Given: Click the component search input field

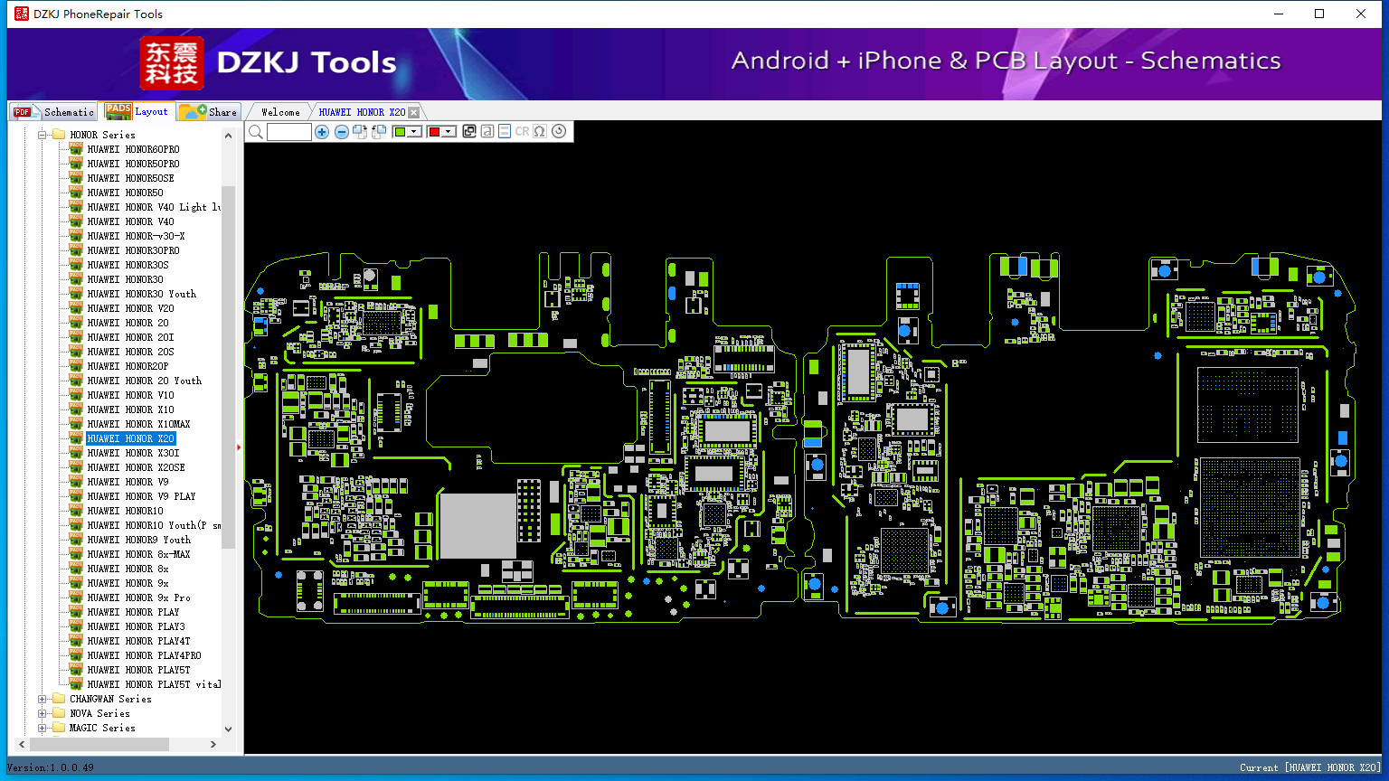Looking at the screenshot, I should (289, 132).
